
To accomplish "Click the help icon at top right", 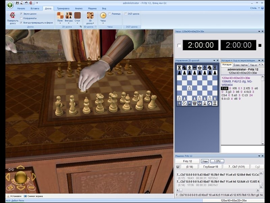I will (263, 8).
